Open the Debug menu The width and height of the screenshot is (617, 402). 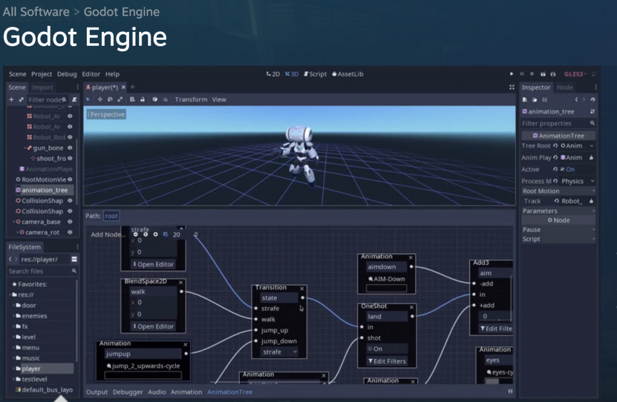[x=67, y=74]
